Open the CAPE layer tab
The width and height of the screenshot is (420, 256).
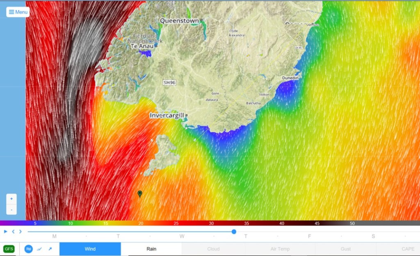coord(408,249)
